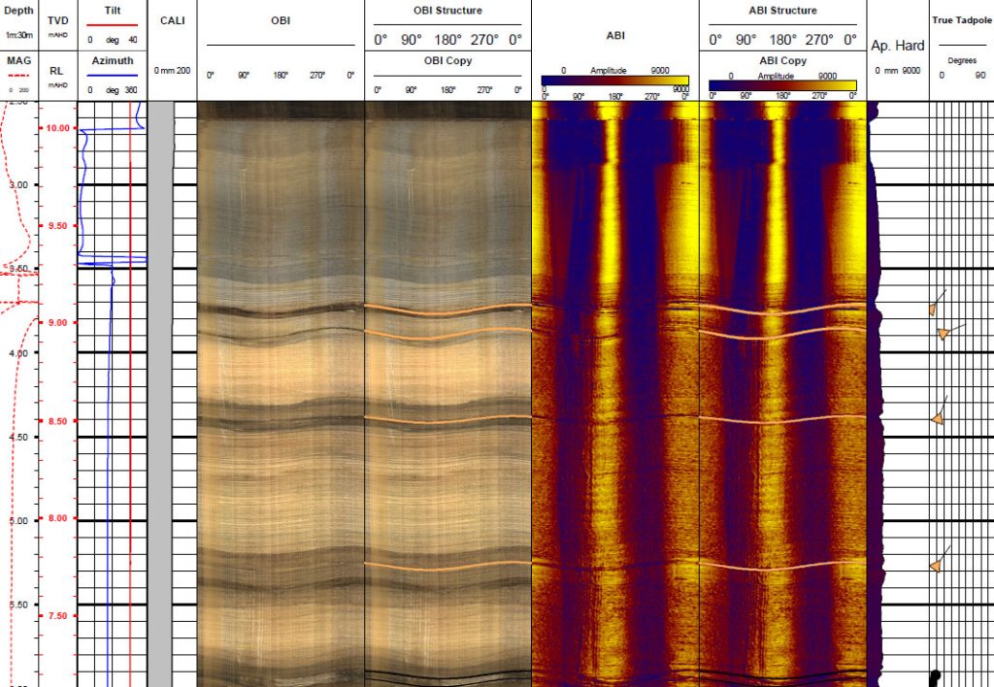Viewport: 994px width, 687px height.
Task: Select the RL column header
Action: (x=56, y=71)
